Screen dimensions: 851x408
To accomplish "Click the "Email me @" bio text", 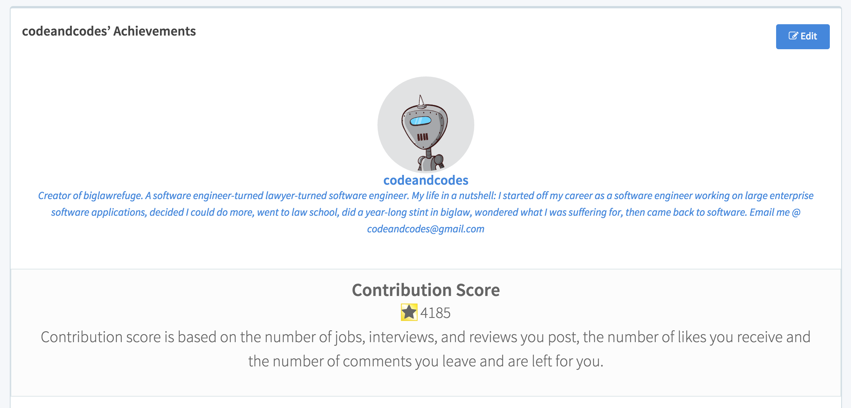I will 775,212.
